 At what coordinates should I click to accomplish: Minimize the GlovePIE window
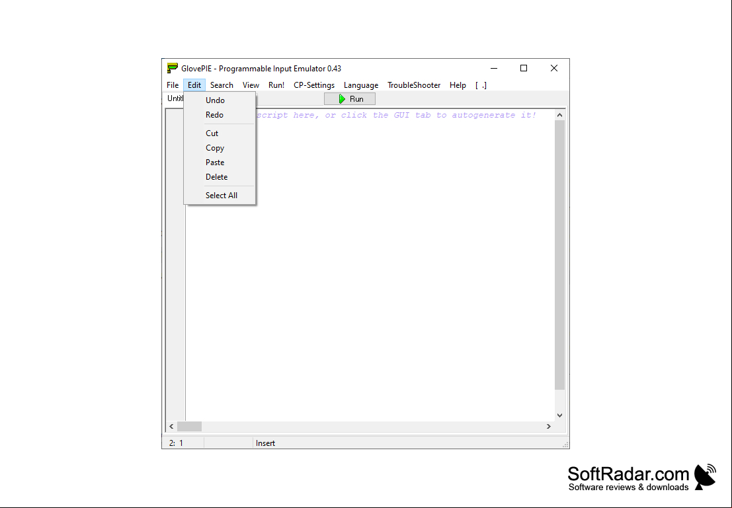coord(494,68)
